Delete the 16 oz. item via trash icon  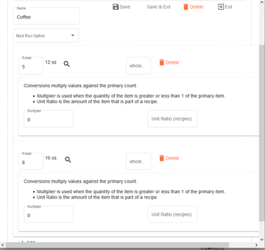[162, 158]
